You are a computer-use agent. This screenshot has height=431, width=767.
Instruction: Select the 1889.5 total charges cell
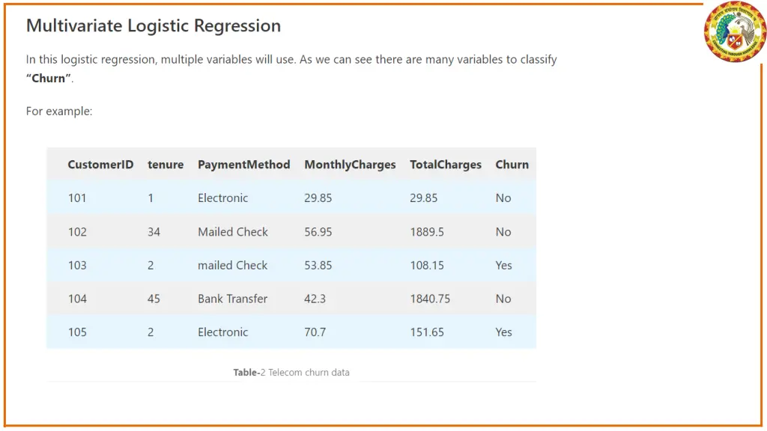(427, 232)
